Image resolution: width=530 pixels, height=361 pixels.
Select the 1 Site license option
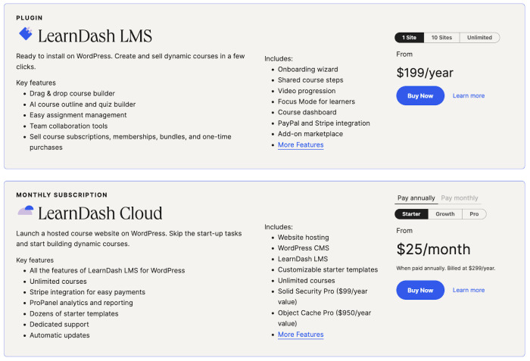coord(409,37)
